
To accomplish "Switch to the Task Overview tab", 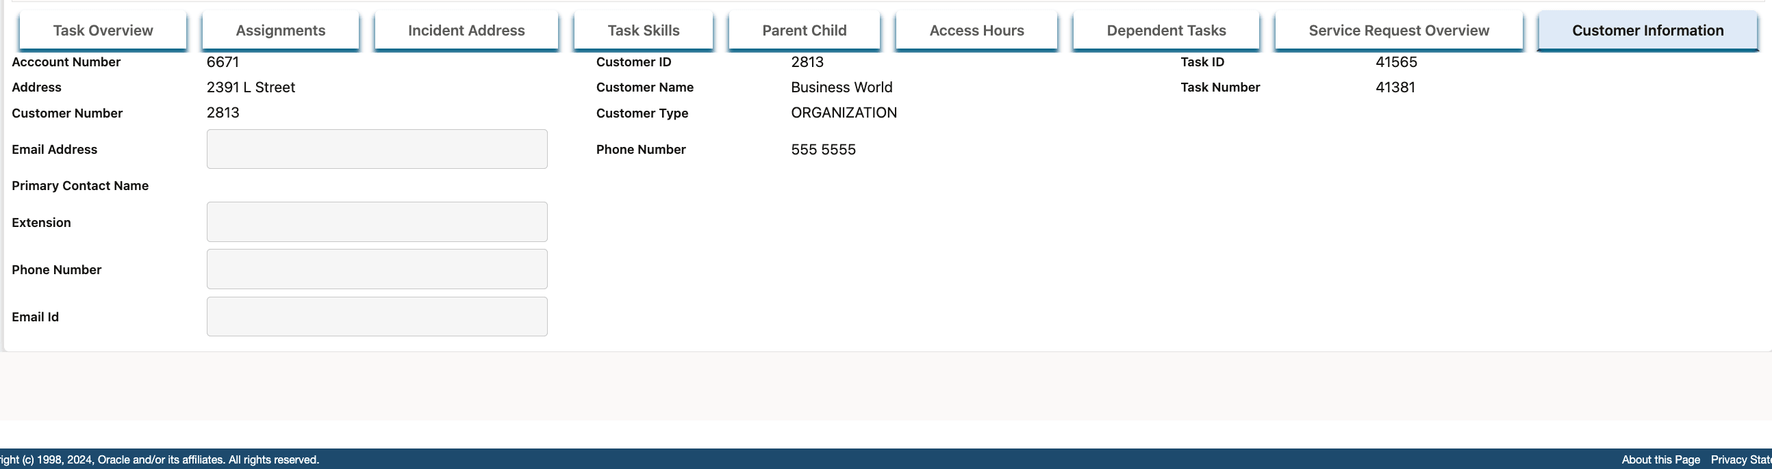I will click(x=103, y=30).
